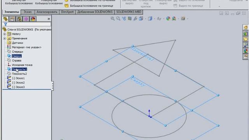Screen dimensions: 249x140
Task: Click the panel splitter handle beside the tree
Action: coord(53,86)
